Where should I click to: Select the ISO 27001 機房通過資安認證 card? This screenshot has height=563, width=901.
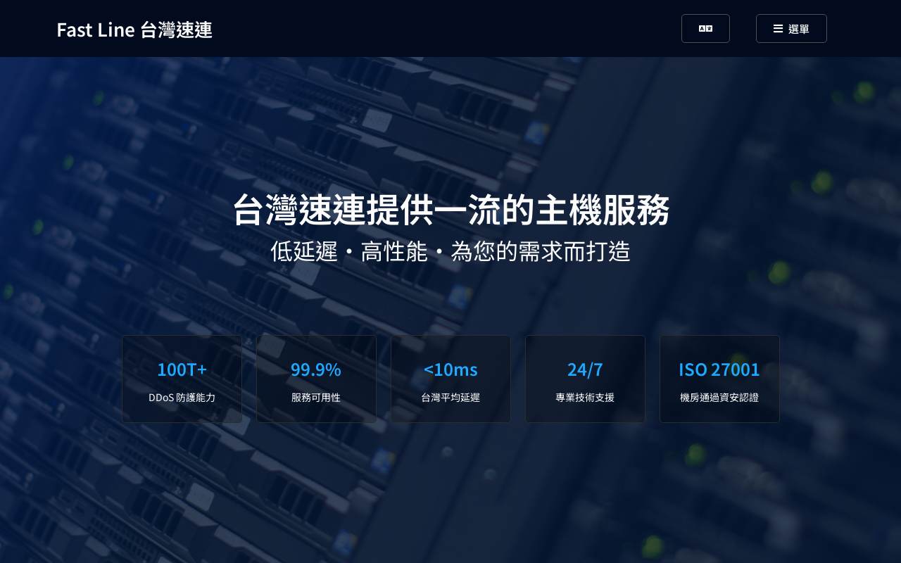(x=719, y=379)
